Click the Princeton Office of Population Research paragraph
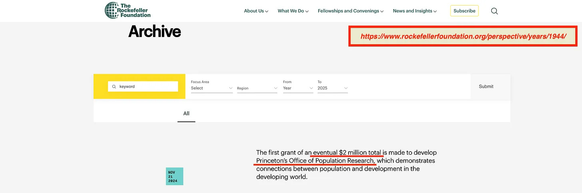The width and height of the screenshot is (582, 193). 346,164
